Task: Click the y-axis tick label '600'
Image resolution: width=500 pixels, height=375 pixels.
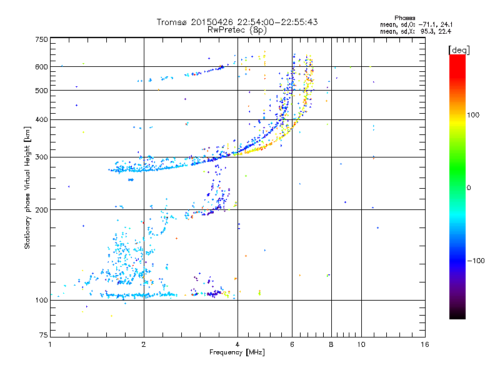Action: 41,67
